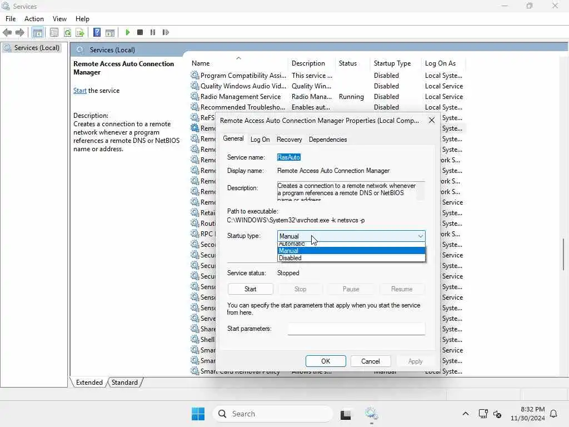Click the Stop Service toolbar icon
This screenshot has width=569, height=427.
[140, 32]
